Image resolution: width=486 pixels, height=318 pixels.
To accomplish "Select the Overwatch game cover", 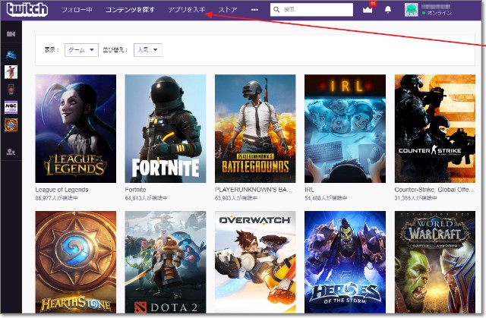I will pos(254,262).
